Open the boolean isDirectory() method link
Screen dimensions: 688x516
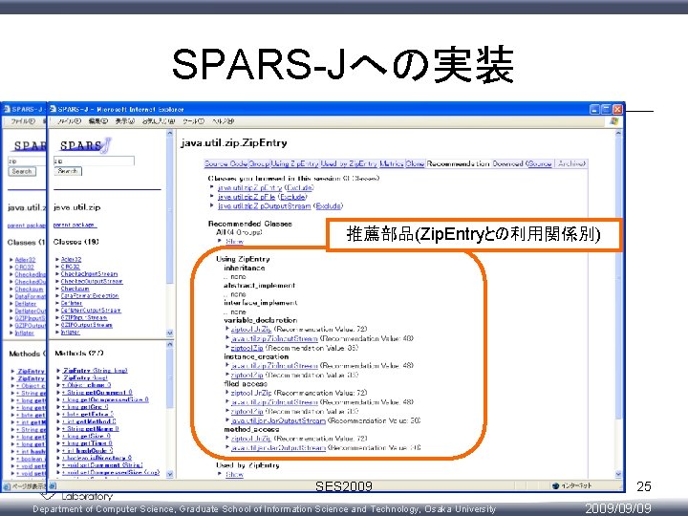coord(97,458)
